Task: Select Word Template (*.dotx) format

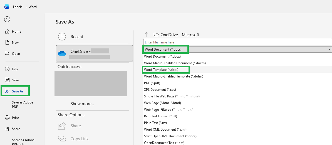Action: coord(237,69)
